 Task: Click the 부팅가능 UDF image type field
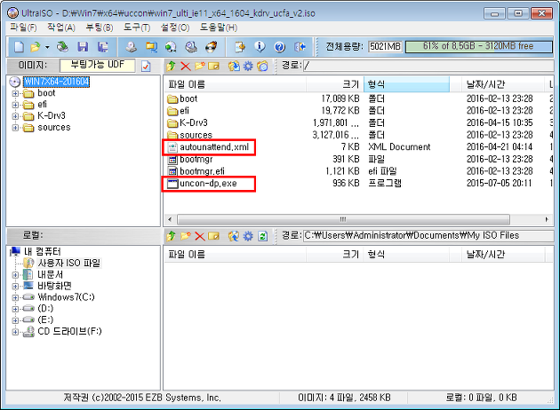(x=98, y=66)
